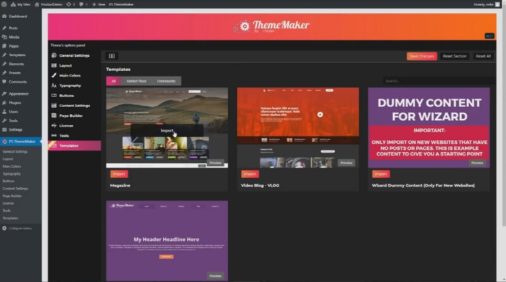This screenshot has width=506, height=282.
Task: Click the Plugins icon in sidebar
Action: tap(4, 102)
